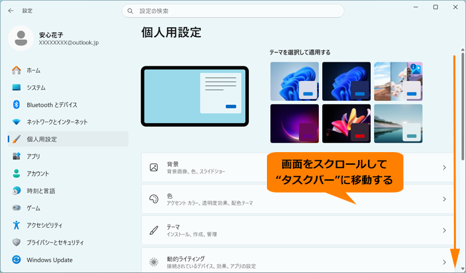Click the Windows Update sync icon
Image resolution: width=466 pixels, height=273 pixels.
pos(17,260)
